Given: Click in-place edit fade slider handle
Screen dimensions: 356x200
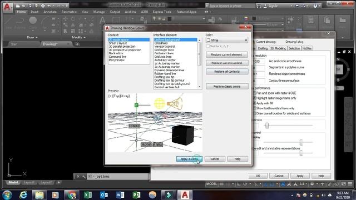Looking at the screenshot, I should pyautogui.click(x=301, y=153).
